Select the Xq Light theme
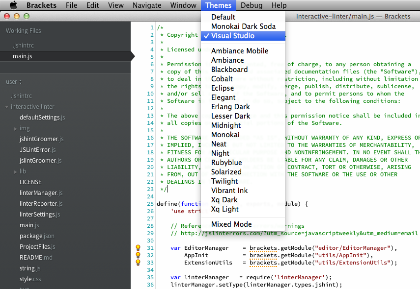 pyautogui.click(x=243, y=209)
